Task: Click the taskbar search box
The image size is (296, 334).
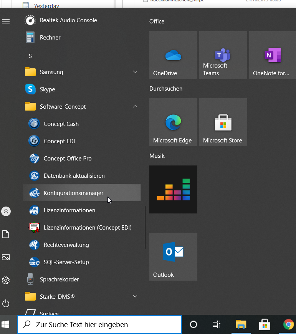Action: 99,325
